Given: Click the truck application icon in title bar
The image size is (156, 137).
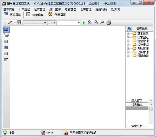Looking at the screenshot, I should coord(4,4).
